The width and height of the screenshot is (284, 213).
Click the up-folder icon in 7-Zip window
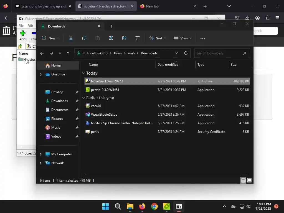tap(20, 46)
